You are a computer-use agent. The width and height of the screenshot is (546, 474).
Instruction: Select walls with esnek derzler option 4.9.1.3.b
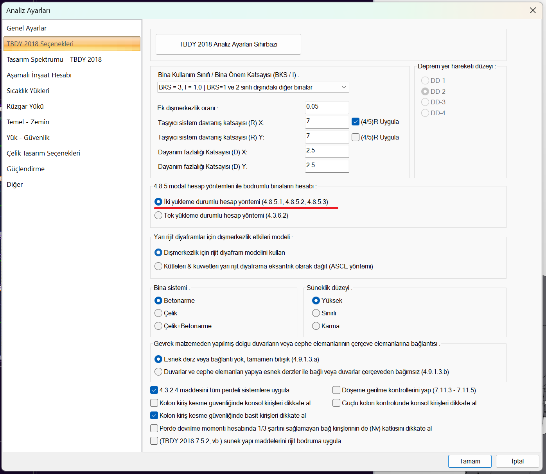pos(158,372)
